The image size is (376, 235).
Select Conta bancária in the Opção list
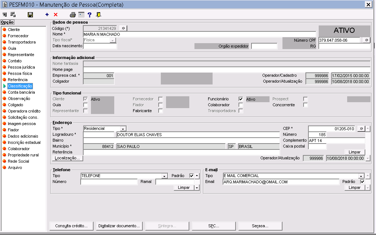[x=21, y=92]
